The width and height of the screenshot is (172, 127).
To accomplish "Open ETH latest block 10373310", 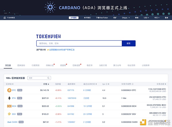I will pyautogui.click(x=72, y=98).
